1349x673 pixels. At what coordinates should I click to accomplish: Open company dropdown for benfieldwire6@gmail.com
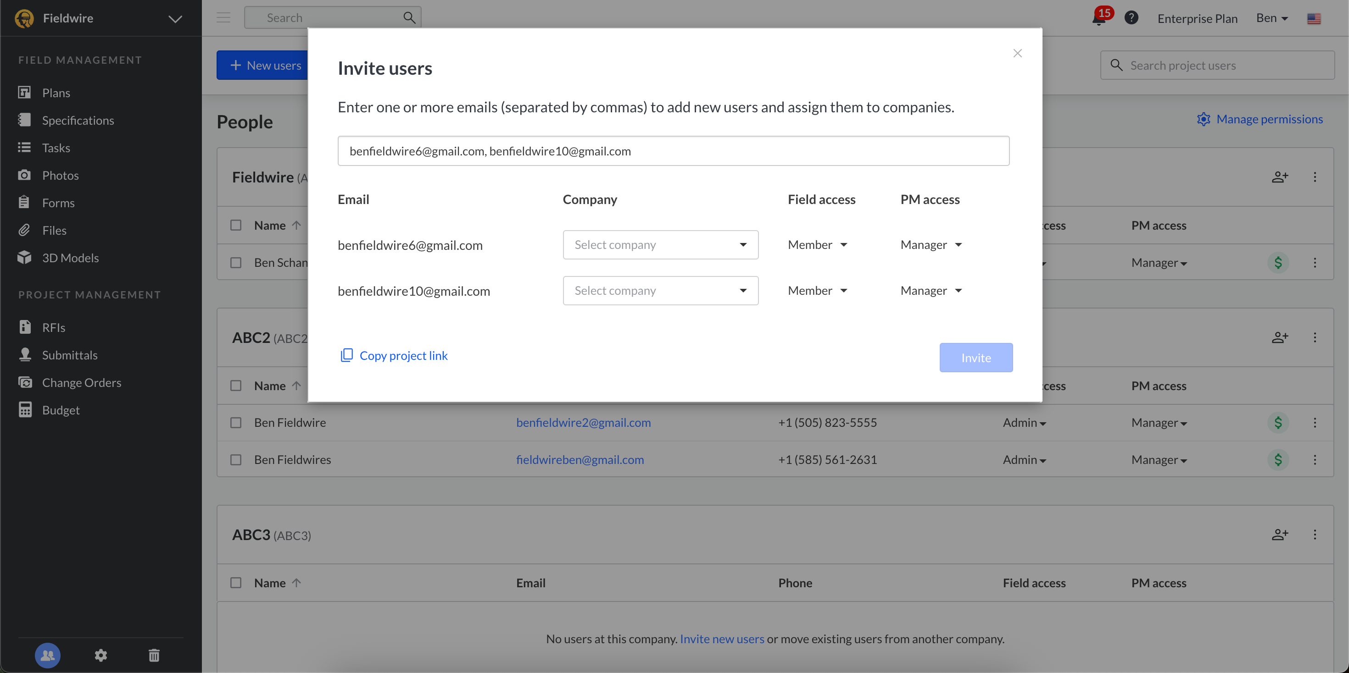click(x=660, y=244)
